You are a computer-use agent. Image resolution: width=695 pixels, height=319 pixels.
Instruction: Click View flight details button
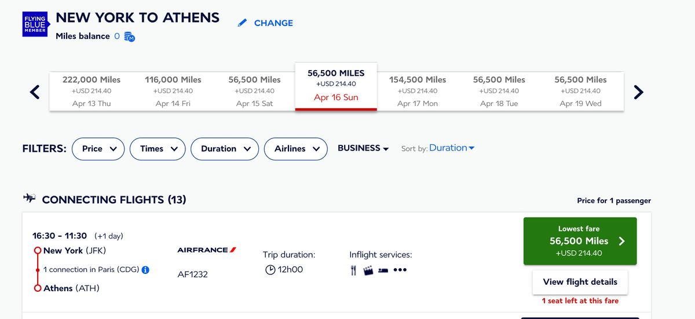tap(580, 282)
